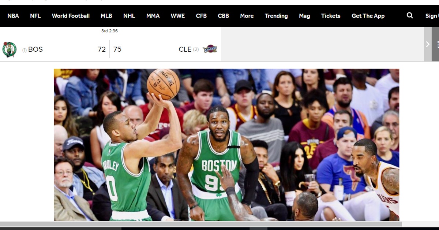Click the Cleveland Cavaliers team logo

pos(210,49)
